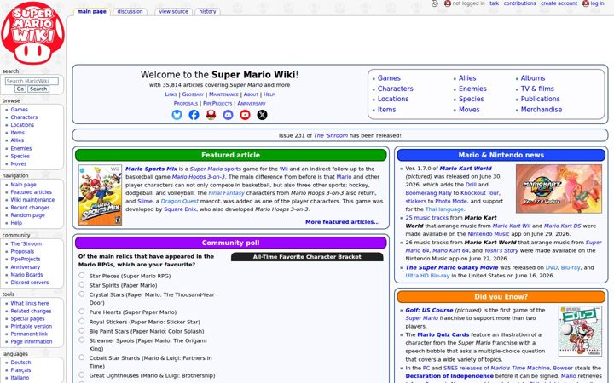This screenshot has height=383, width=614.
Task: Pick Big Paint Stars poll option
Action: click(82, 330)
